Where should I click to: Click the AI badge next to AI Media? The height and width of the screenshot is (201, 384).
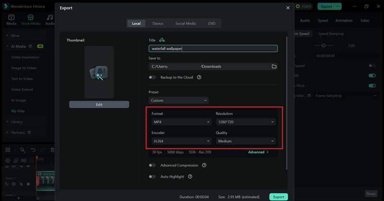(40, 46)
